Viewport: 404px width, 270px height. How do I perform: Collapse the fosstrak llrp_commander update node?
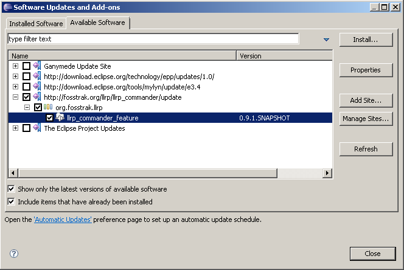coord(15,97)
